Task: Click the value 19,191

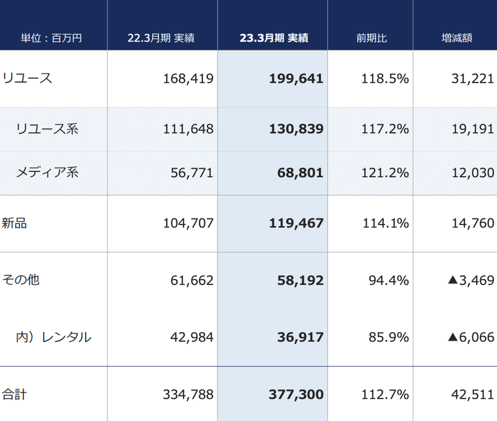Action: tap(473, 129)
